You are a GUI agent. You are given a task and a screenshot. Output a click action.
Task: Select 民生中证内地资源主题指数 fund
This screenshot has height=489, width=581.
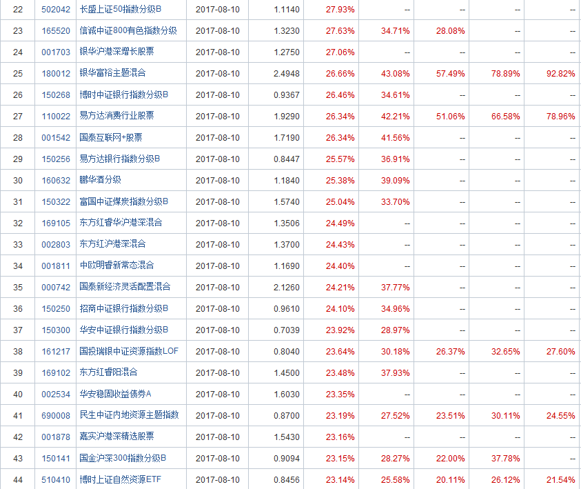point(129,415)
